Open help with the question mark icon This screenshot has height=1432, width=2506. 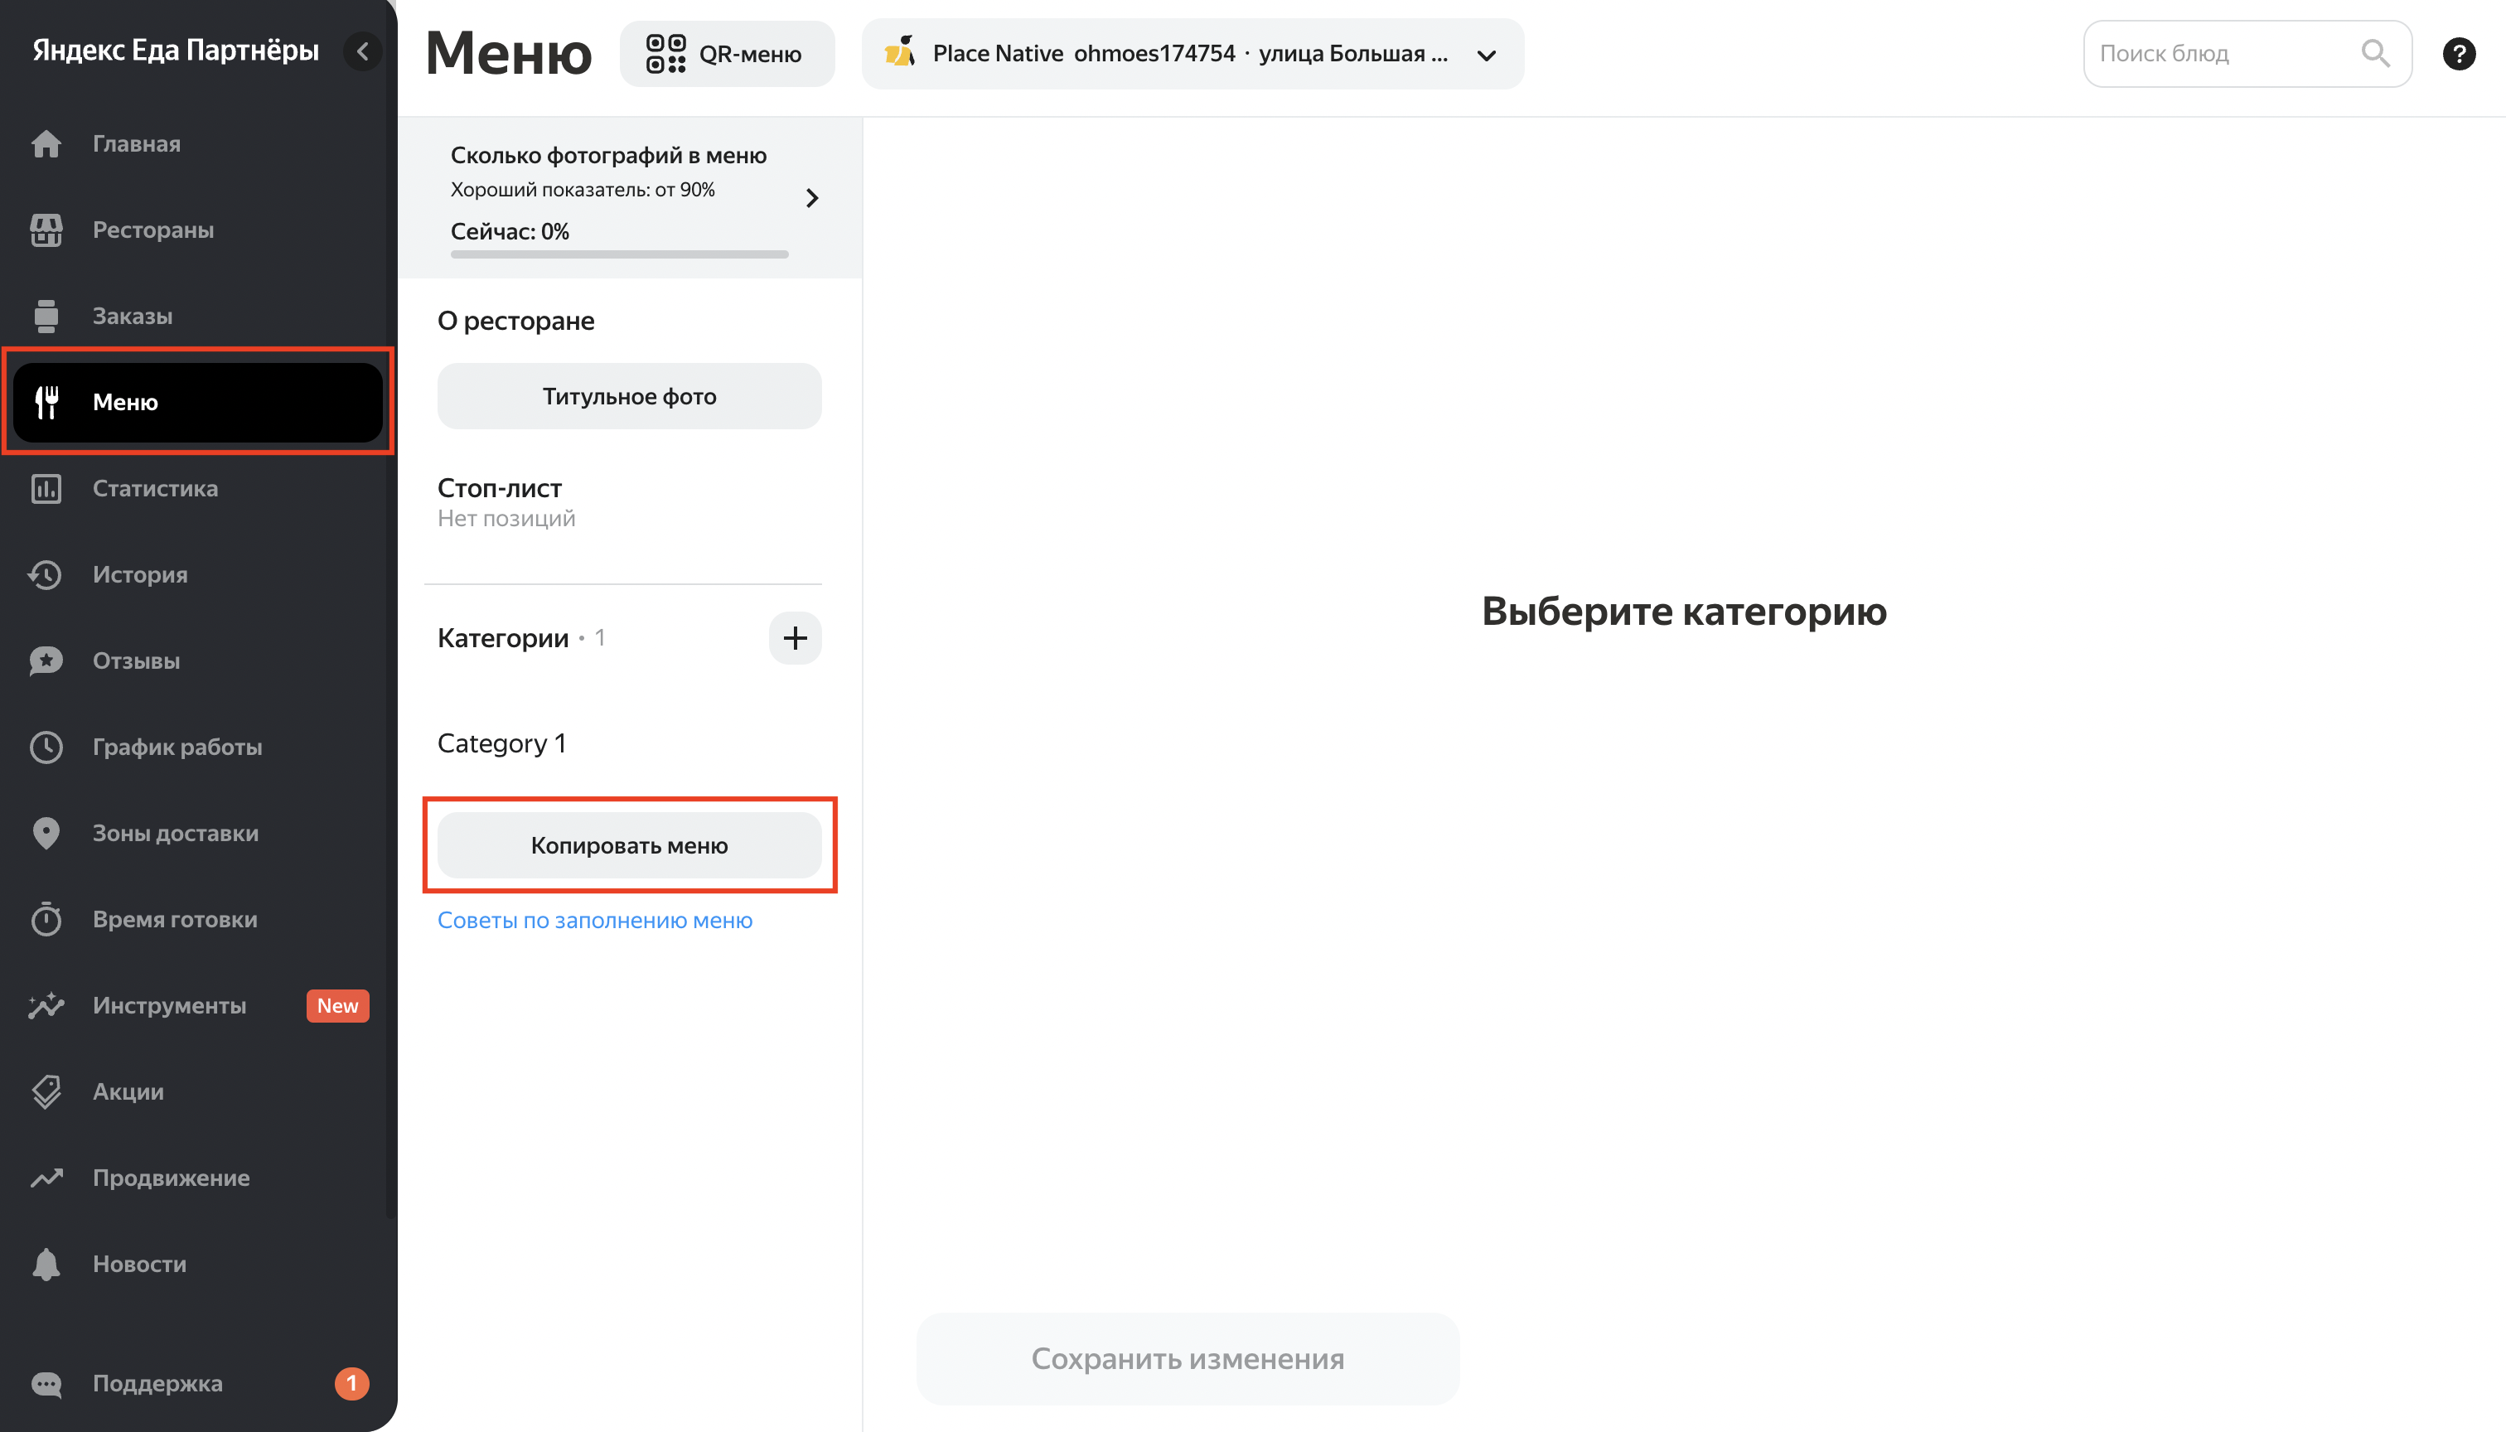[2459, 54]
